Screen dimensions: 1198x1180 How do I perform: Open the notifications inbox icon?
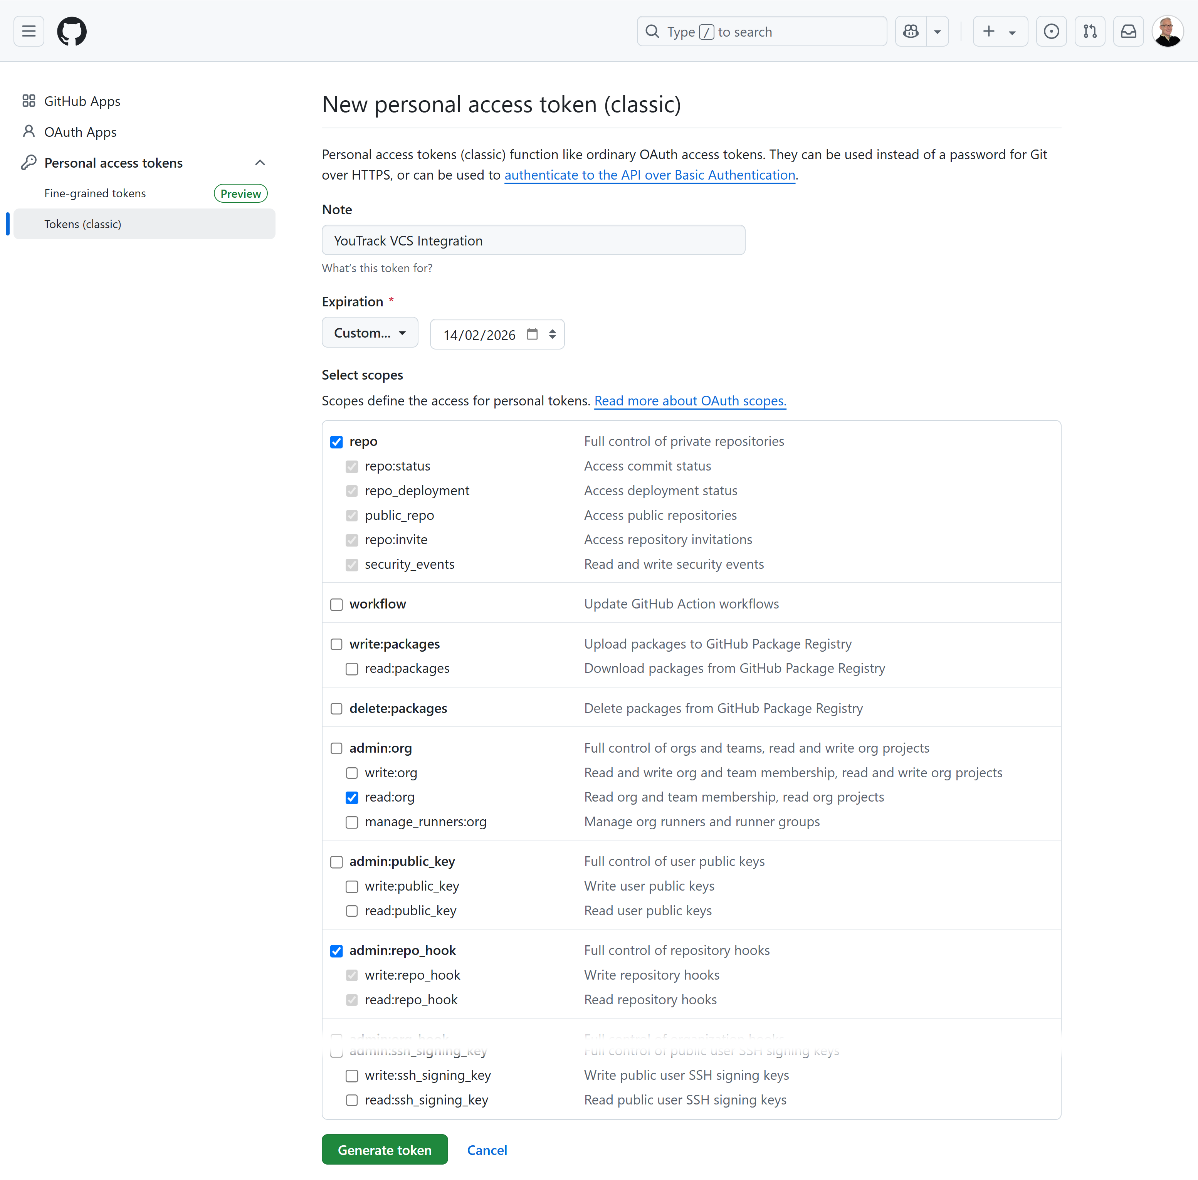[x=1128, y=32]
